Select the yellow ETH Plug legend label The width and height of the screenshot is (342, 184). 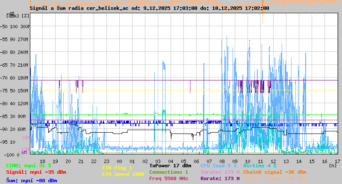point(117,168)
